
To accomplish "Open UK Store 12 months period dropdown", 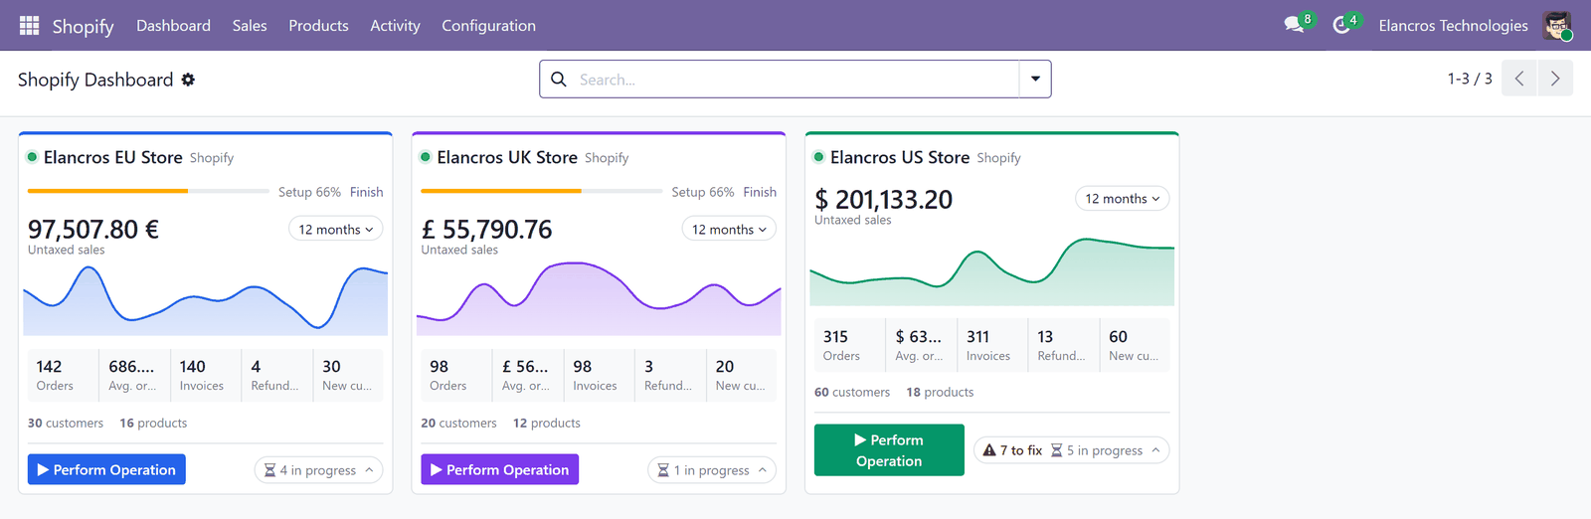I will pyautogui.click(x=729, y=229).
